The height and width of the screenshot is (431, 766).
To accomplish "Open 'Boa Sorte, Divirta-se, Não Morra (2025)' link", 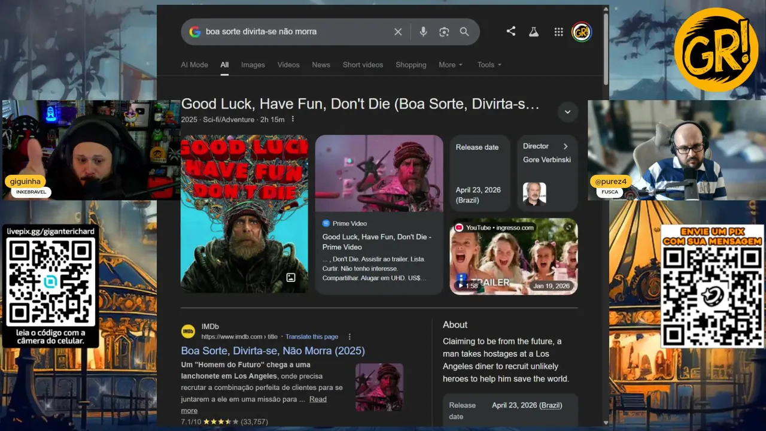I will click(273, 351).
